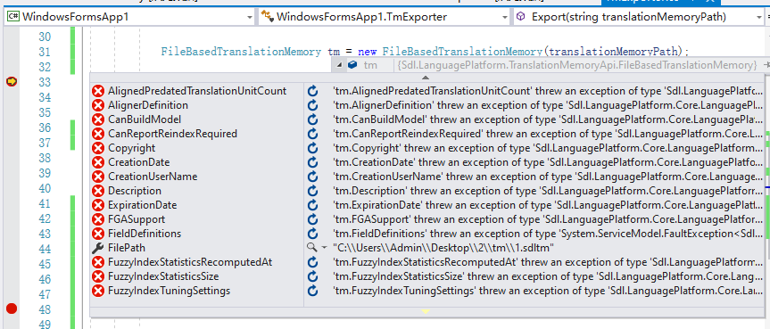Re-evaluate the CanBuildModel property

(312, 119)
